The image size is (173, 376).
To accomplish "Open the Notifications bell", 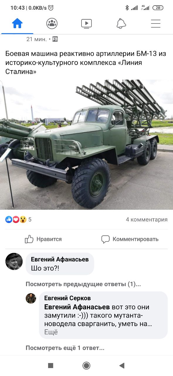I will tap(121, 23).
